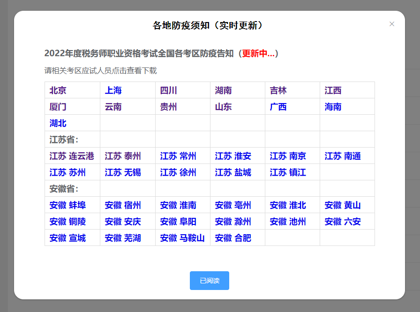
Task: View the 四川 notice download
Action: click(169, 90)
